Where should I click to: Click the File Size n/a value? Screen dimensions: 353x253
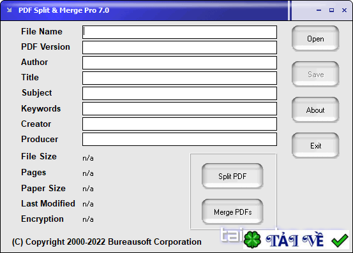click(x=88, y=158)
